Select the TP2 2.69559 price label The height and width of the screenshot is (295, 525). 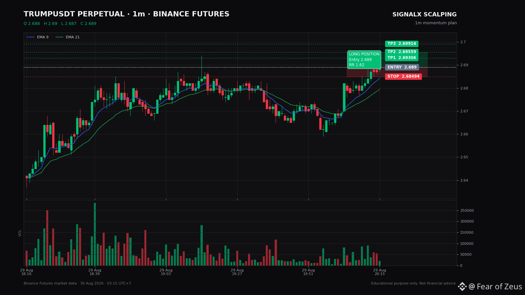402,52
